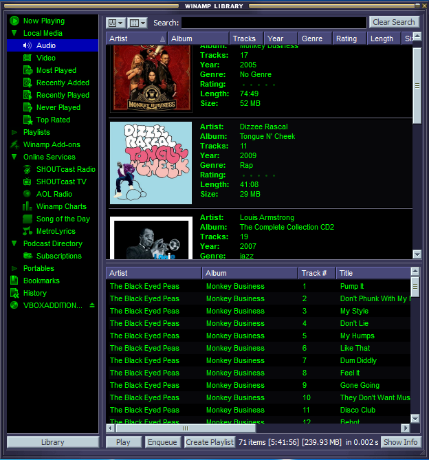429x460 pixels.
Task: Open the AOL Radio icon
Action: [x=27, y=194]
